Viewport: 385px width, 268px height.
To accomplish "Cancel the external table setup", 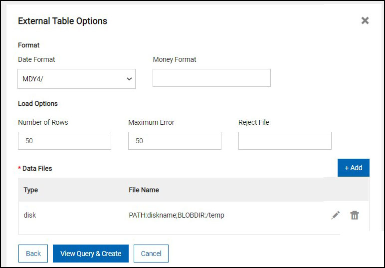I will [x=151, y=254].
